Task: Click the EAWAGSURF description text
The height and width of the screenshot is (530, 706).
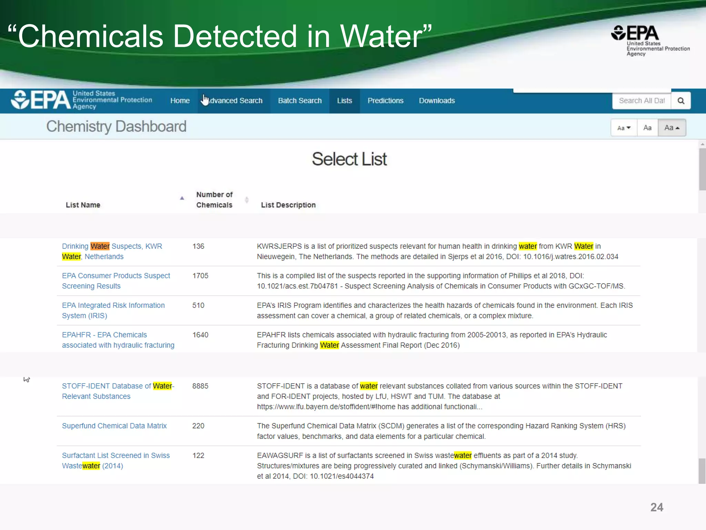Action: point(444,466)
